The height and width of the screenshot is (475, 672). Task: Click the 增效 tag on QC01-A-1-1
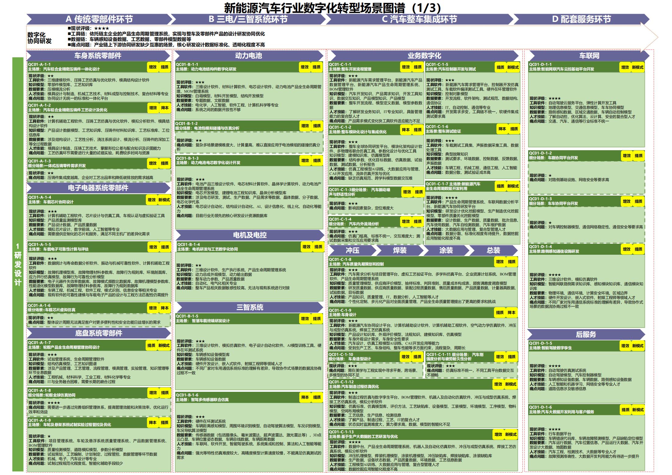point(153,67)
